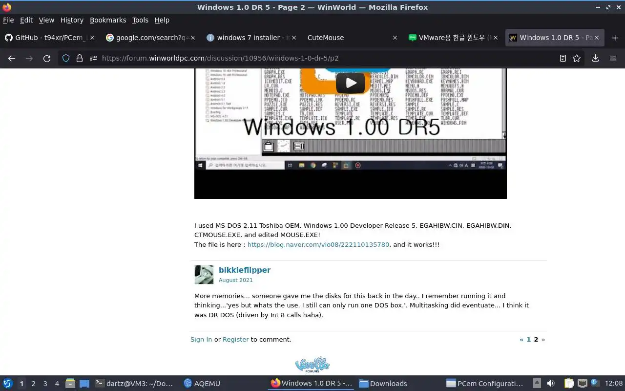This screenshot has height=391, width=625.
Task: Open a new browser tab
Action: (615, 38)
